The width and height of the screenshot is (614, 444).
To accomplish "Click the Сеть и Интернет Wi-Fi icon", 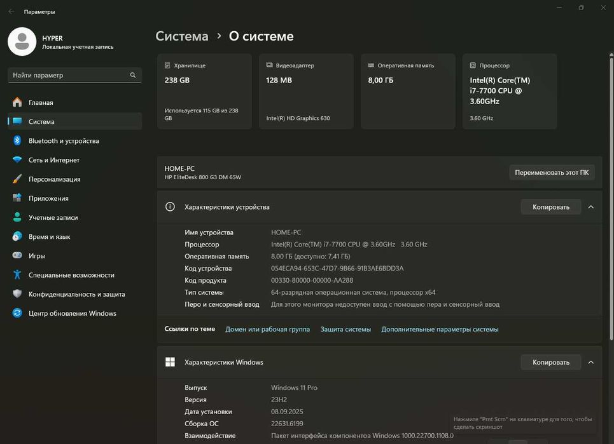I will 17,159.
